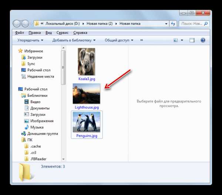Click the folder icon in address bar
The image size is (222, 195).
point(37,24)
